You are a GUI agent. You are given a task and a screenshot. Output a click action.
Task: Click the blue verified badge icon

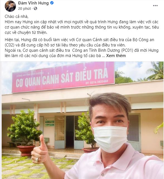coord(52,3)
